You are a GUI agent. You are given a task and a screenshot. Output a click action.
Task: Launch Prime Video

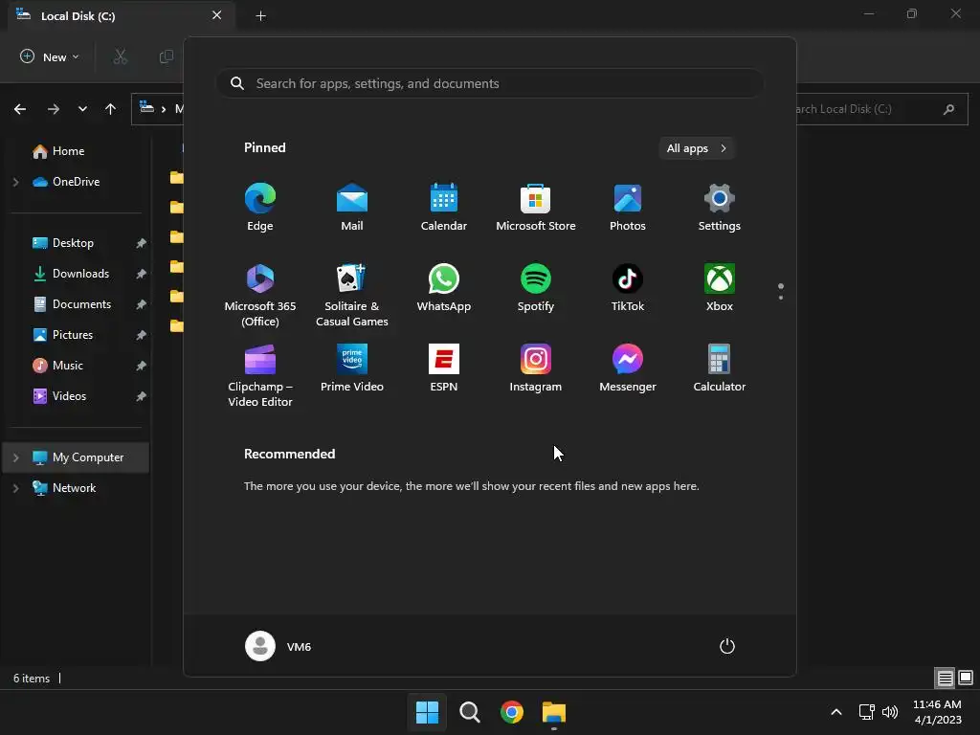352,367
